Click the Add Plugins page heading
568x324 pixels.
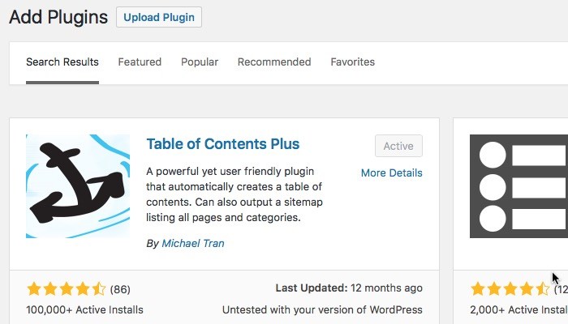coord(58,18)
